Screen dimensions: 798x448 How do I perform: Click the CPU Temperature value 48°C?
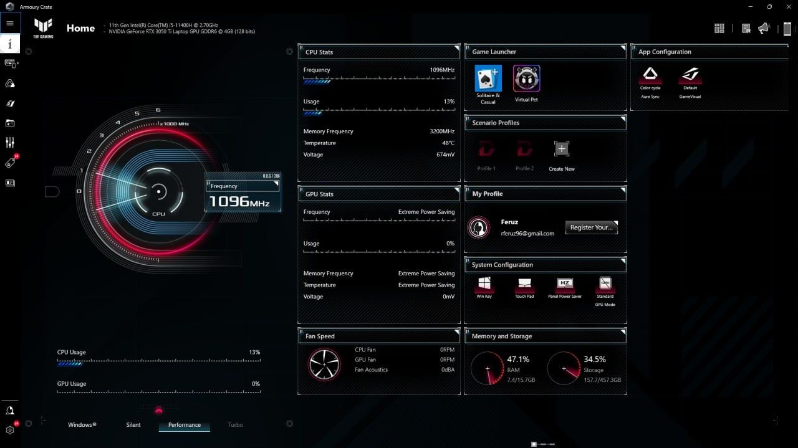(x=448, y=143)
